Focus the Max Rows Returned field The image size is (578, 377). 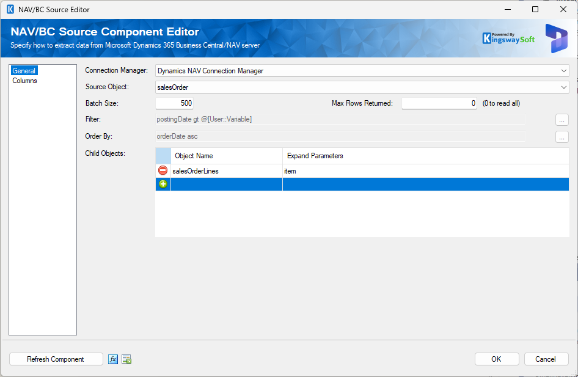(x=439, y=103)
